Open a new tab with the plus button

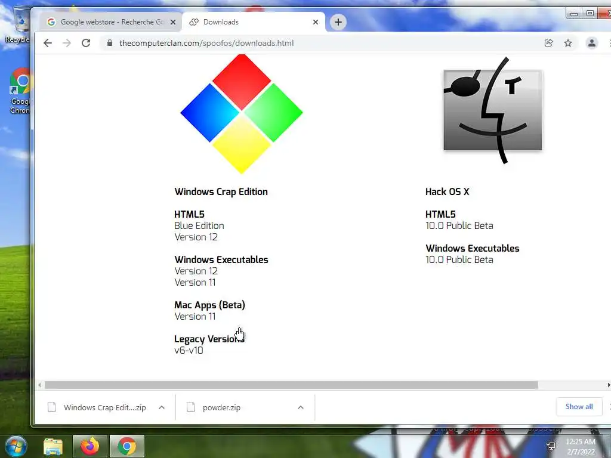tap(338, 22)
